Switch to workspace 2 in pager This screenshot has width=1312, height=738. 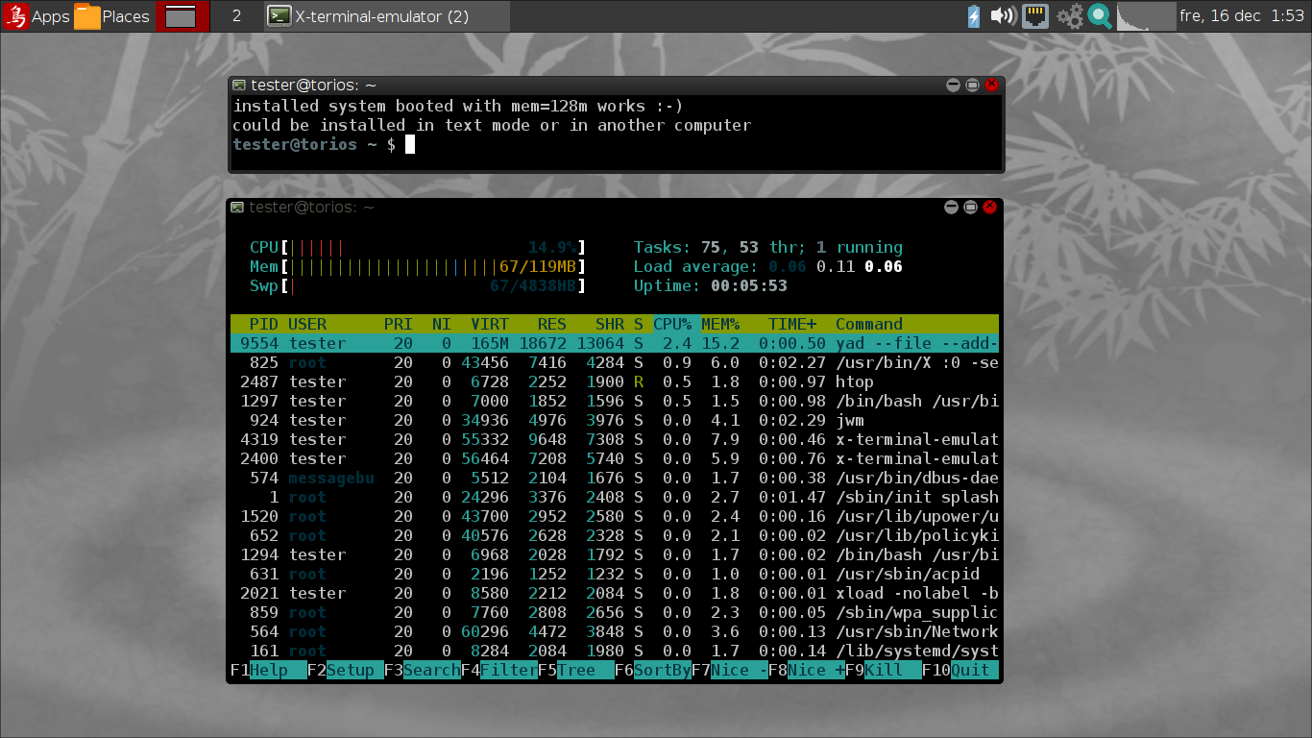click(x=236, y=16)
